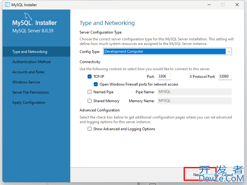Click the X Protocol Port field 33060
Viewport: 247px width, 185px height.
225,76
